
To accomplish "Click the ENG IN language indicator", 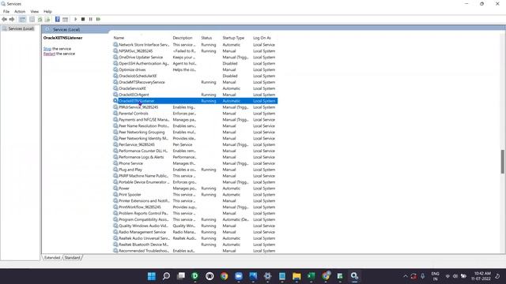I will pos(435,276).
